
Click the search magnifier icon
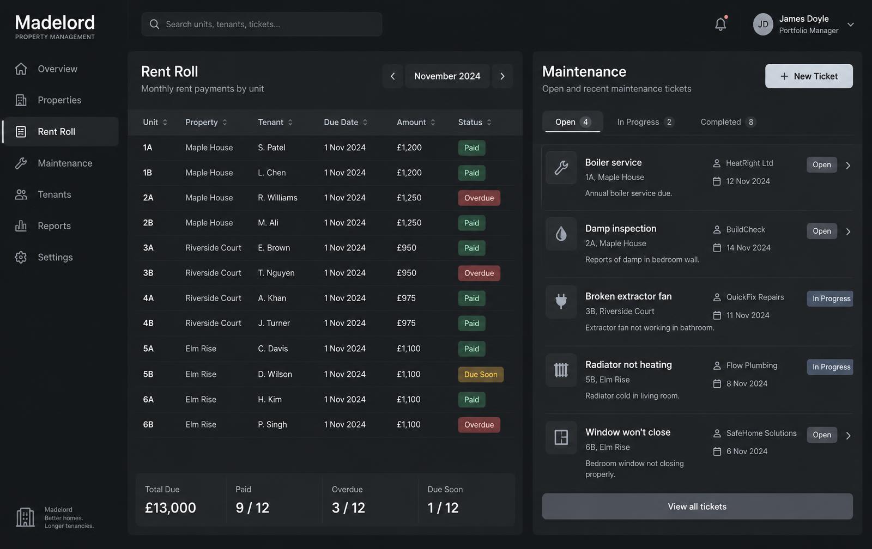point(154,25)
